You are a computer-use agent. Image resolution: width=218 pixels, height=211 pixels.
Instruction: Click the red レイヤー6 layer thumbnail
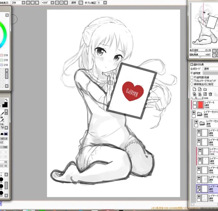coord(200,105)
